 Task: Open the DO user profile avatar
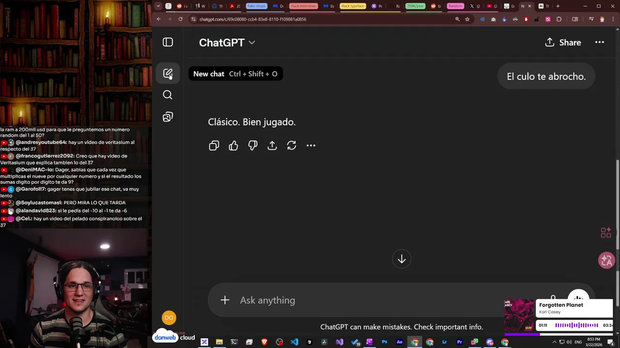click(169, 318)
